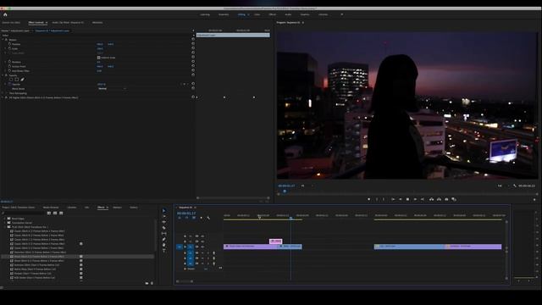Click the Mark Out button
This screenshot has width=542, height=305.
click(384, 199)
